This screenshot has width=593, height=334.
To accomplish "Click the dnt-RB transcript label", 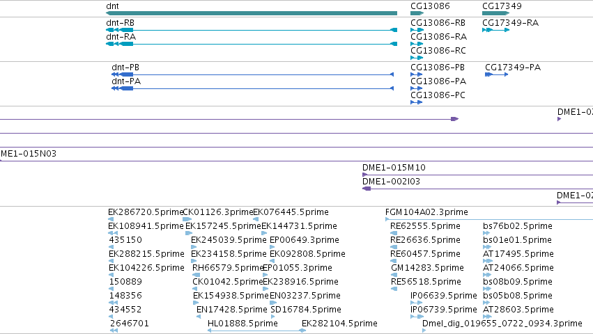I will point(121,23).
